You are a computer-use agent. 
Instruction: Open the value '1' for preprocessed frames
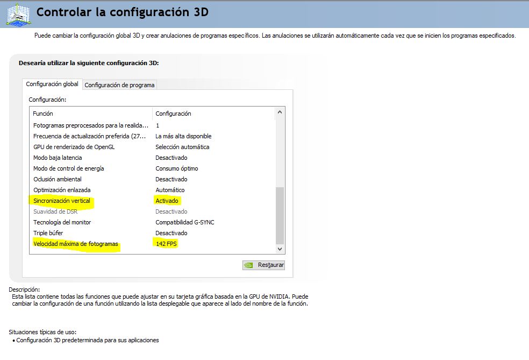(x=158, y=125)
